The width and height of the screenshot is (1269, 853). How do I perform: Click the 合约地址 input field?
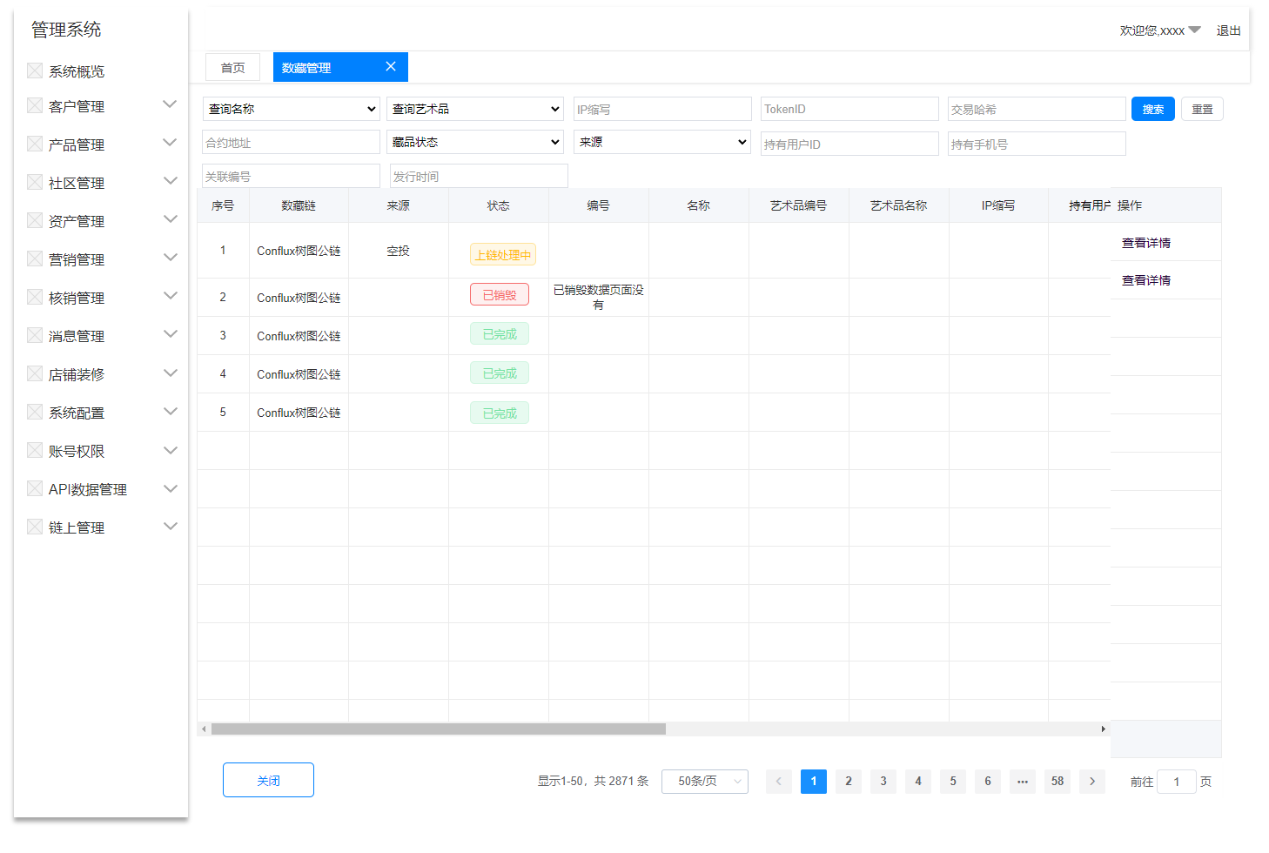(291, 142)
